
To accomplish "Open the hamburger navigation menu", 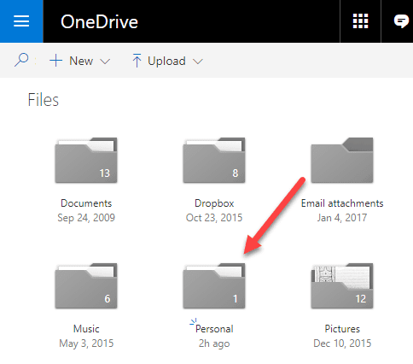I will (21, 21).
